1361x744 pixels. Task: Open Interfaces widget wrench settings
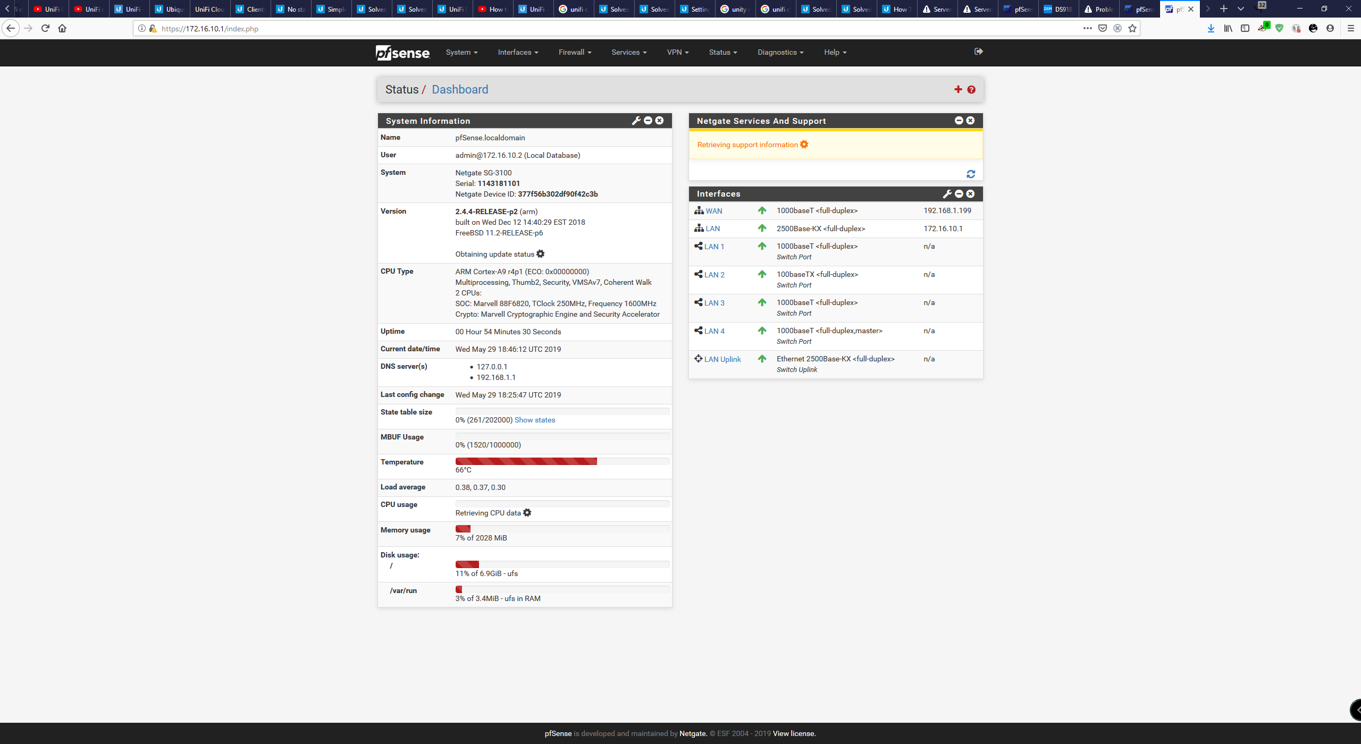(947, 194)
